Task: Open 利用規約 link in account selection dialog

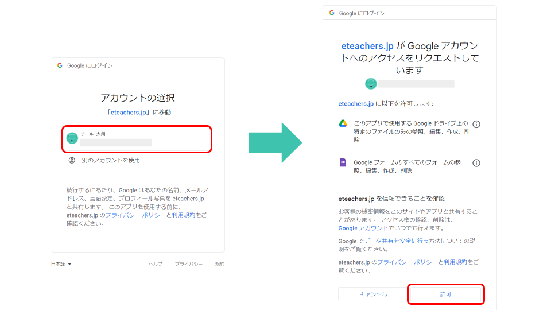Action: [x=184, y=215]
